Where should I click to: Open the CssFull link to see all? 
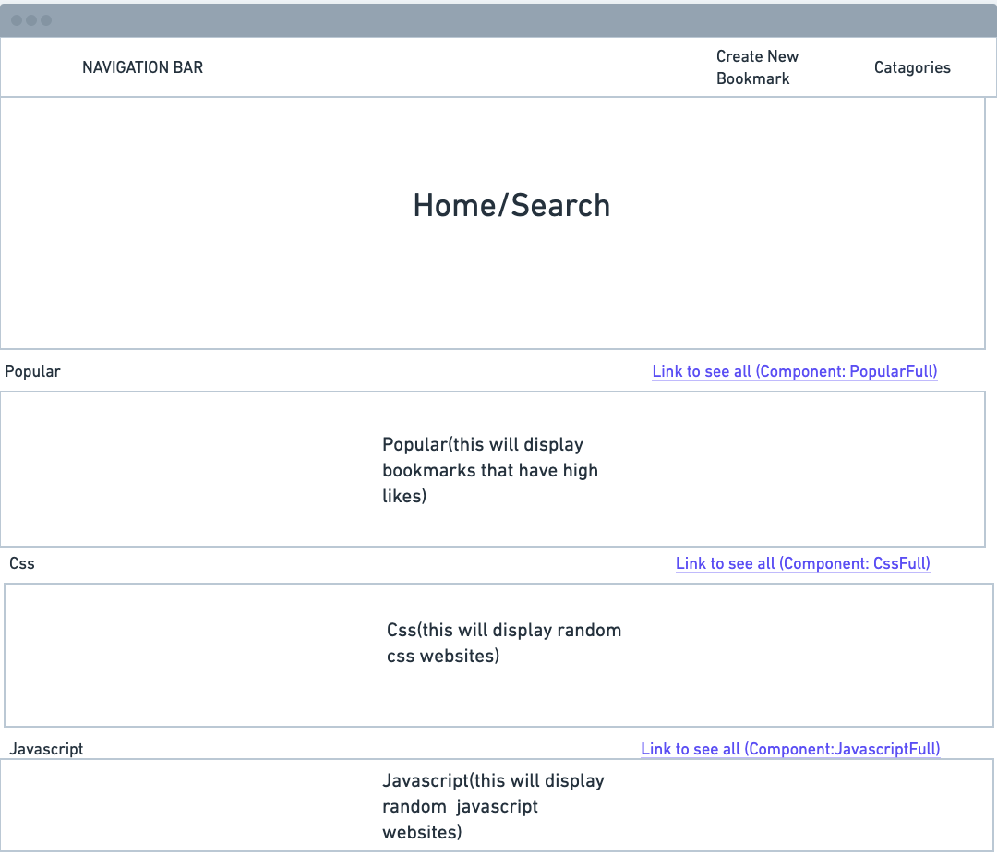click(802, 563)
